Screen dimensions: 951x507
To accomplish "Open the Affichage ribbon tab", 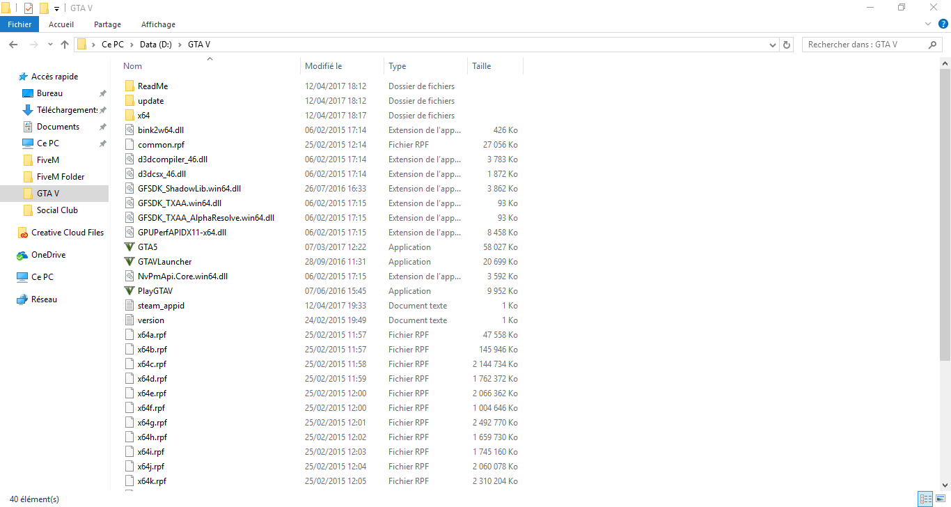I will [158, 24].
